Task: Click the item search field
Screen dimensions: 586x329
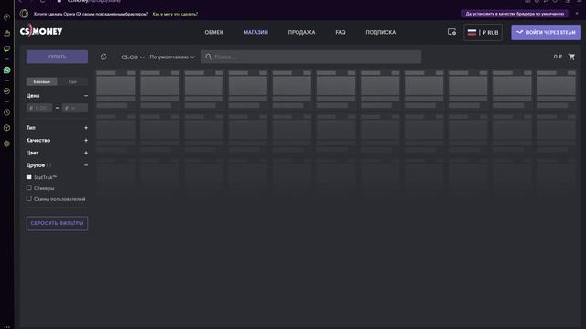Action: point(311,57)
